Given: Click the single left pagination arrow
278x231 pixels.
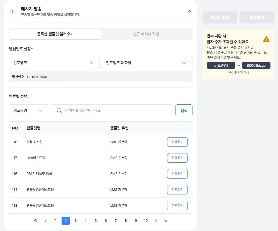Looking at the screenshot, I should [x=45, y=221].
